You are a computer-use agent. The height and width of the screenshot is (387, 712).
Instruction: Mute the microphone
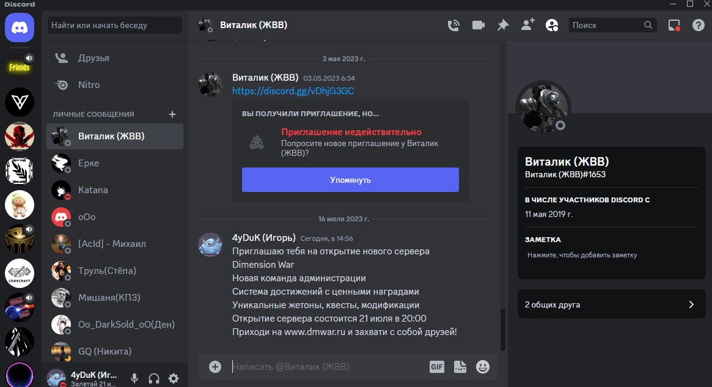click(x=134, y=378)
